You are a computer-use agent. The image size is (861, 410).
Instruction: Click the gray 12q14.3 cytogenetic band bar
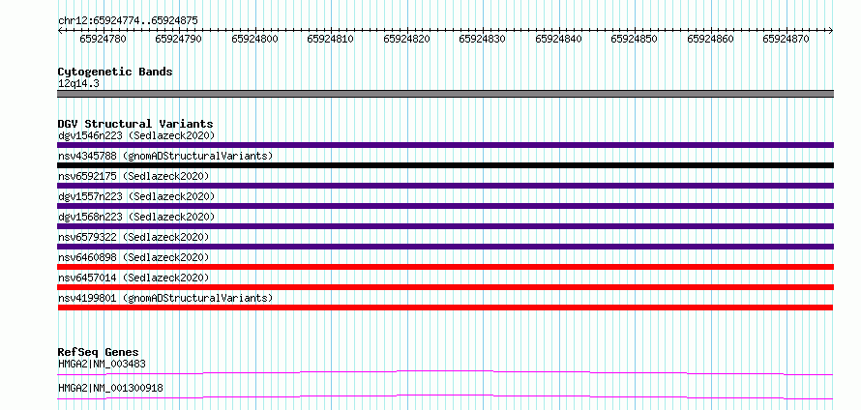(x=445, y=94)
